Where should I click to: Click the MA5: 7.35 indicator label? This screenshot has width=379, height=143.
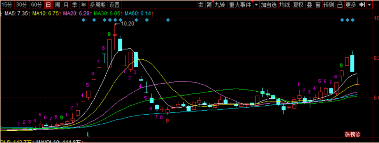tap(18, 14)
